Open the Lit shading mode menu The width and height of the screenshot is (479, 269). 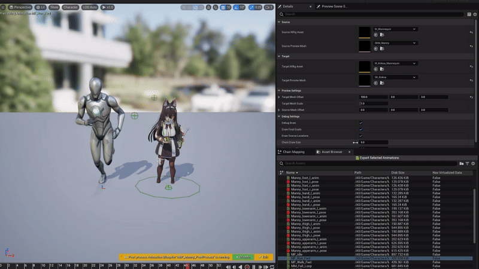tap(40, 7)
